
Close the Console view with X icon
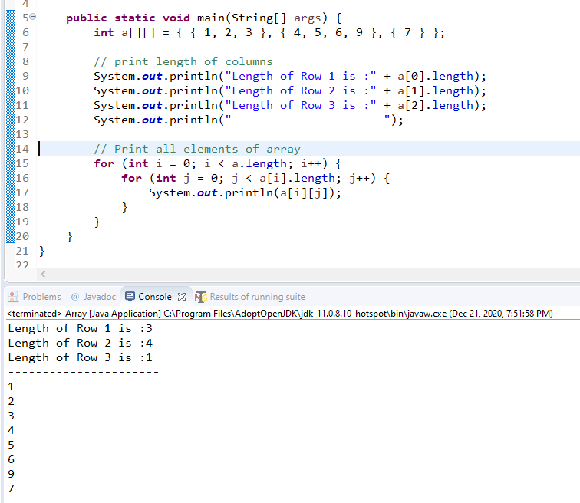[x=182, y=297]
